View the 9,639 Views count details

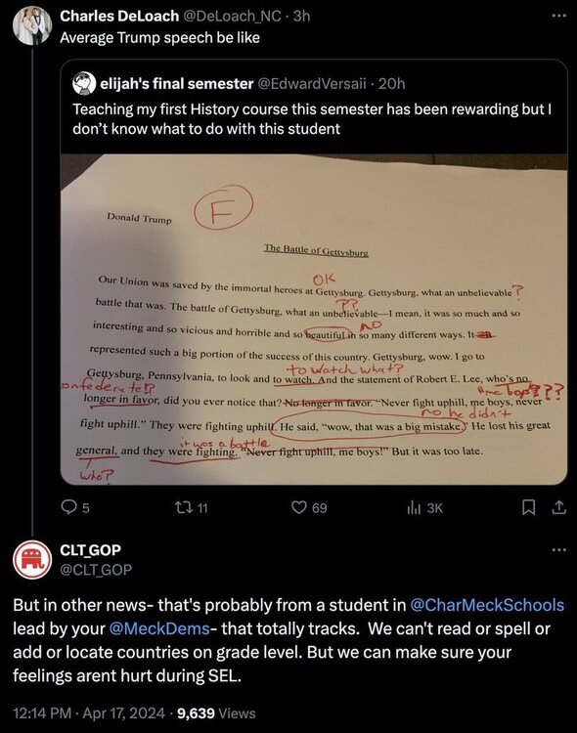pyautogui.click(x=217, y=712)
